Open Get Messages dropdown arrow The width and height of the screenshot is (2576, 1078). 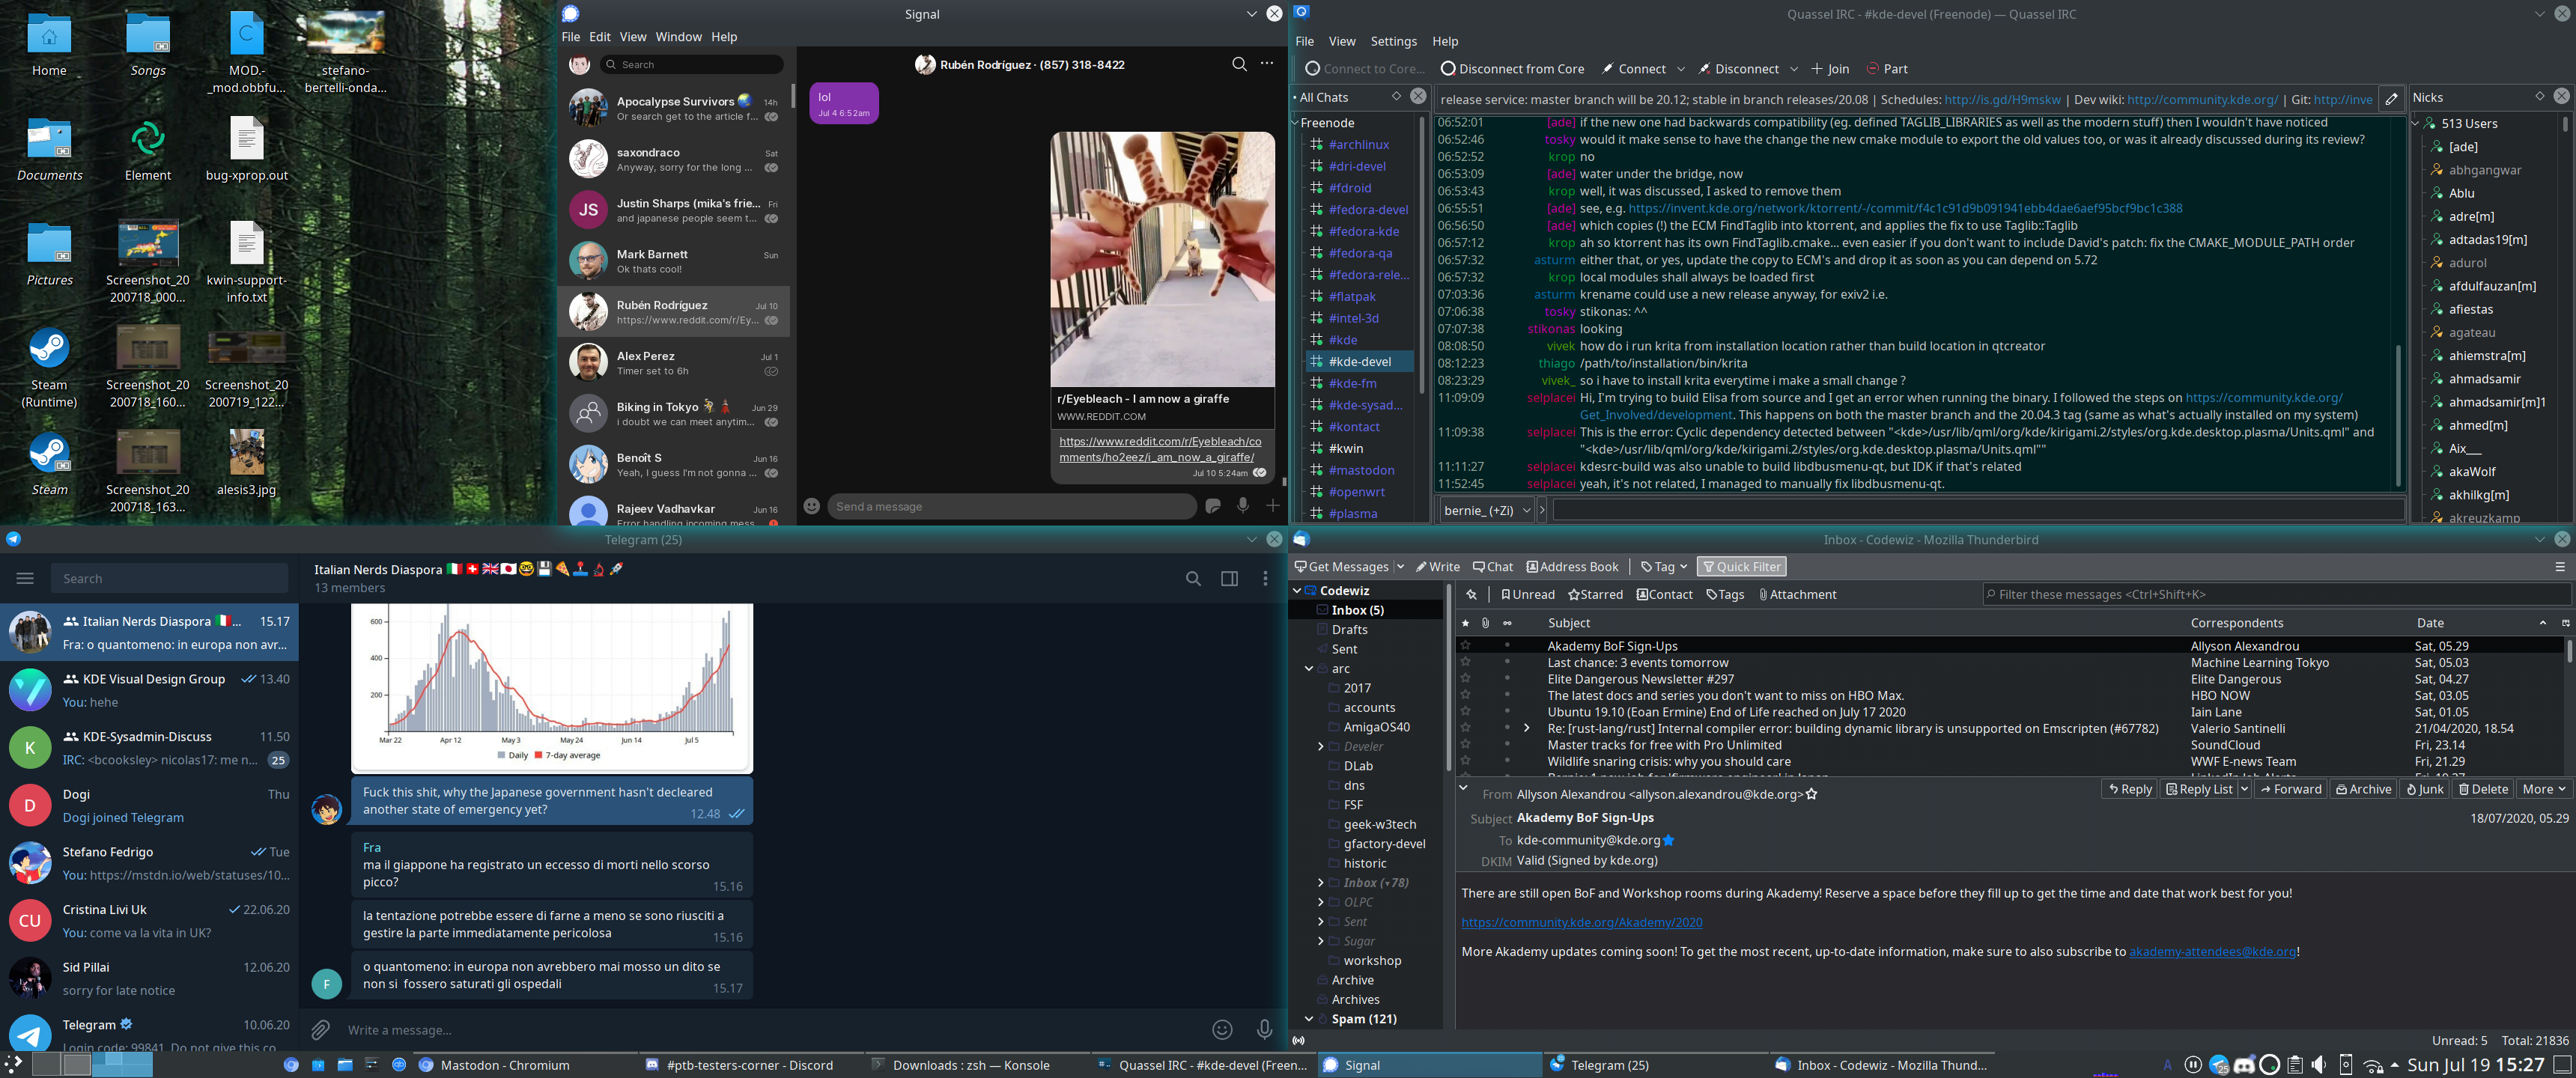click(1400, 566)
